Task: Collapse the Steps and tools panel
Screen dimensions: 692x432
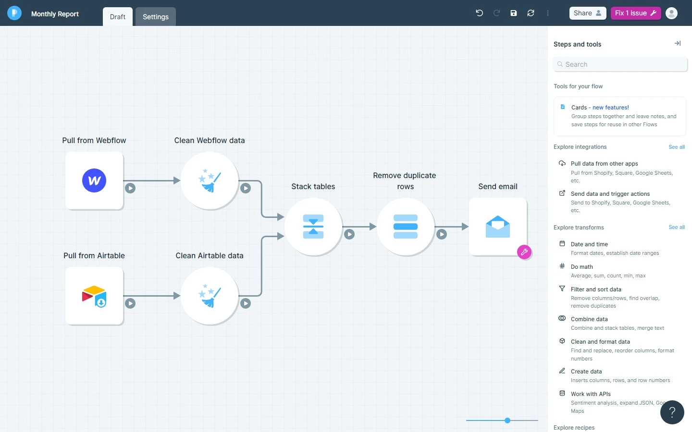Action: click(678, 43)
